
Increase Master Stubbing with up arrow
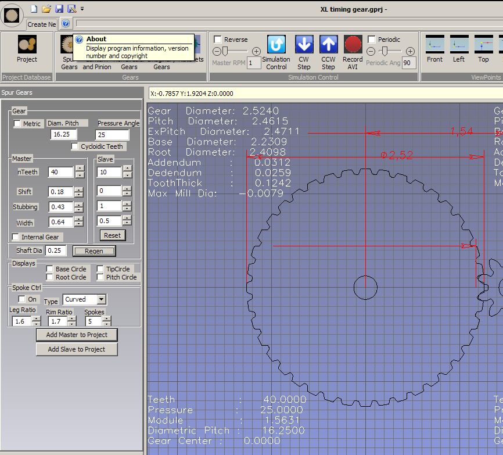tap(78, 205)
